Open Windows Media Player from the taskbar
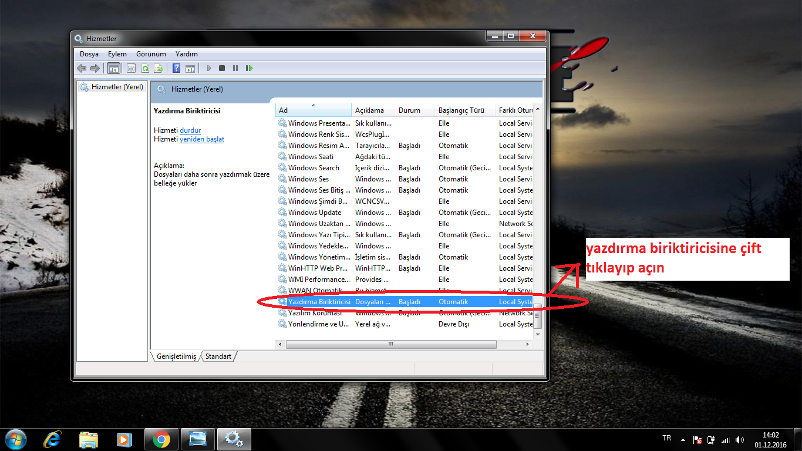Viewport: 802px width, 451px height. click(124, 439)
